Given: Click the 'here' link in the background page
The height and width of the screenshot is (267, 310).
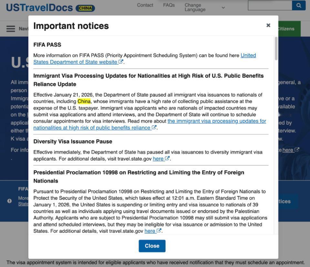Looking at the screenshot, I should coord(288,150).
